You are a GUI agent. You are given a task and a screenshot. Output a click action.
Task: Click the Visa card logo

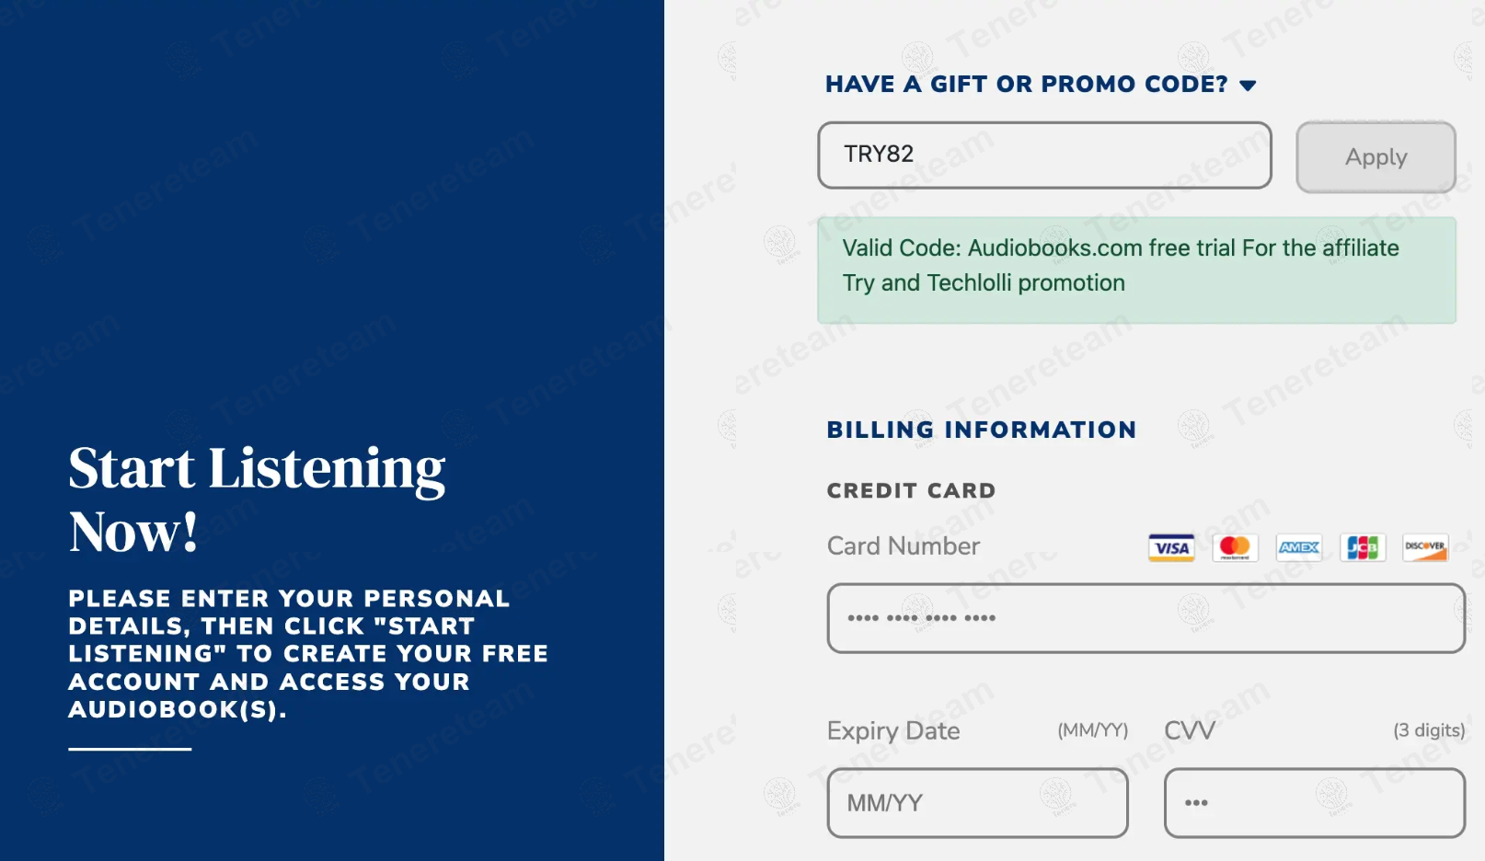tap(1171, 547)
